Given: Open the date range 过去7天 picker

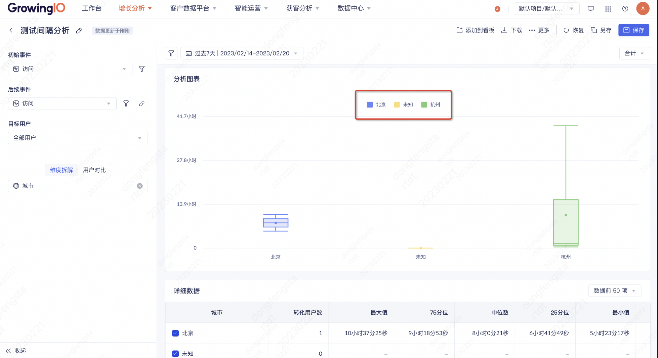Looking at the screenshot, I should [242, 53].
